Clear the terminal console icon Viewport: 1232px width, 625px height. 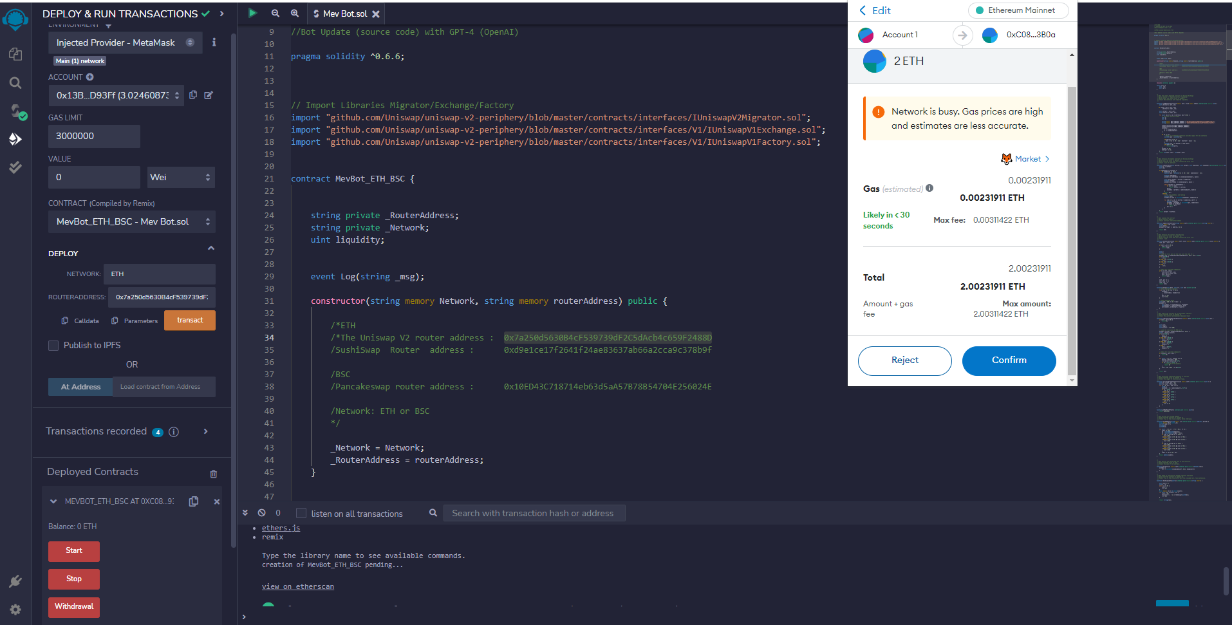[x=261, y=513]
